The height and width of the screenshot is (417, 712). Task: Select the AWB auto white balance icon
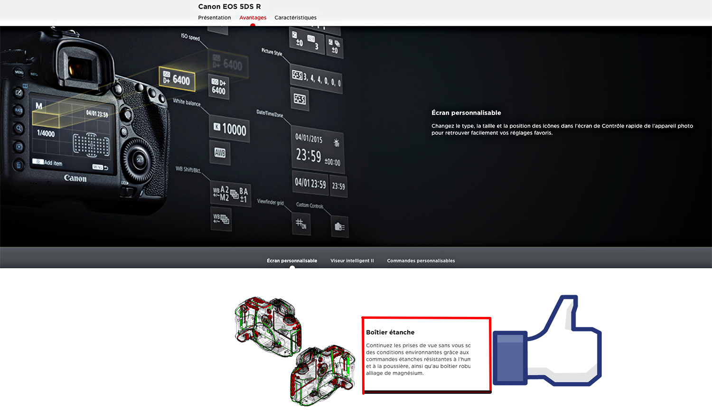[x=220, y=153]
